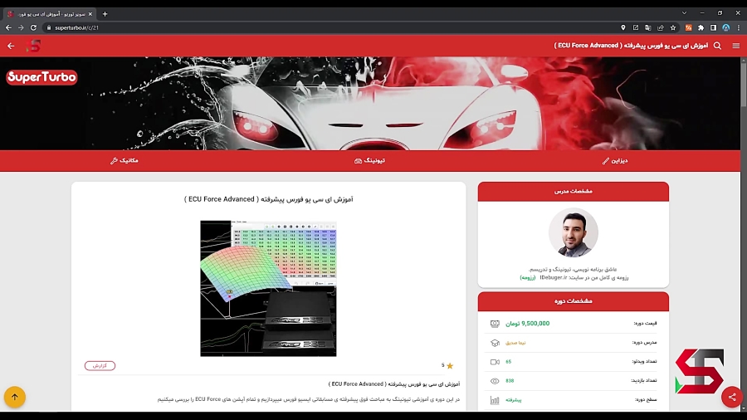Click the ECU Force course preview image
This screenshot has height=420, width=747.
(268, 288)
